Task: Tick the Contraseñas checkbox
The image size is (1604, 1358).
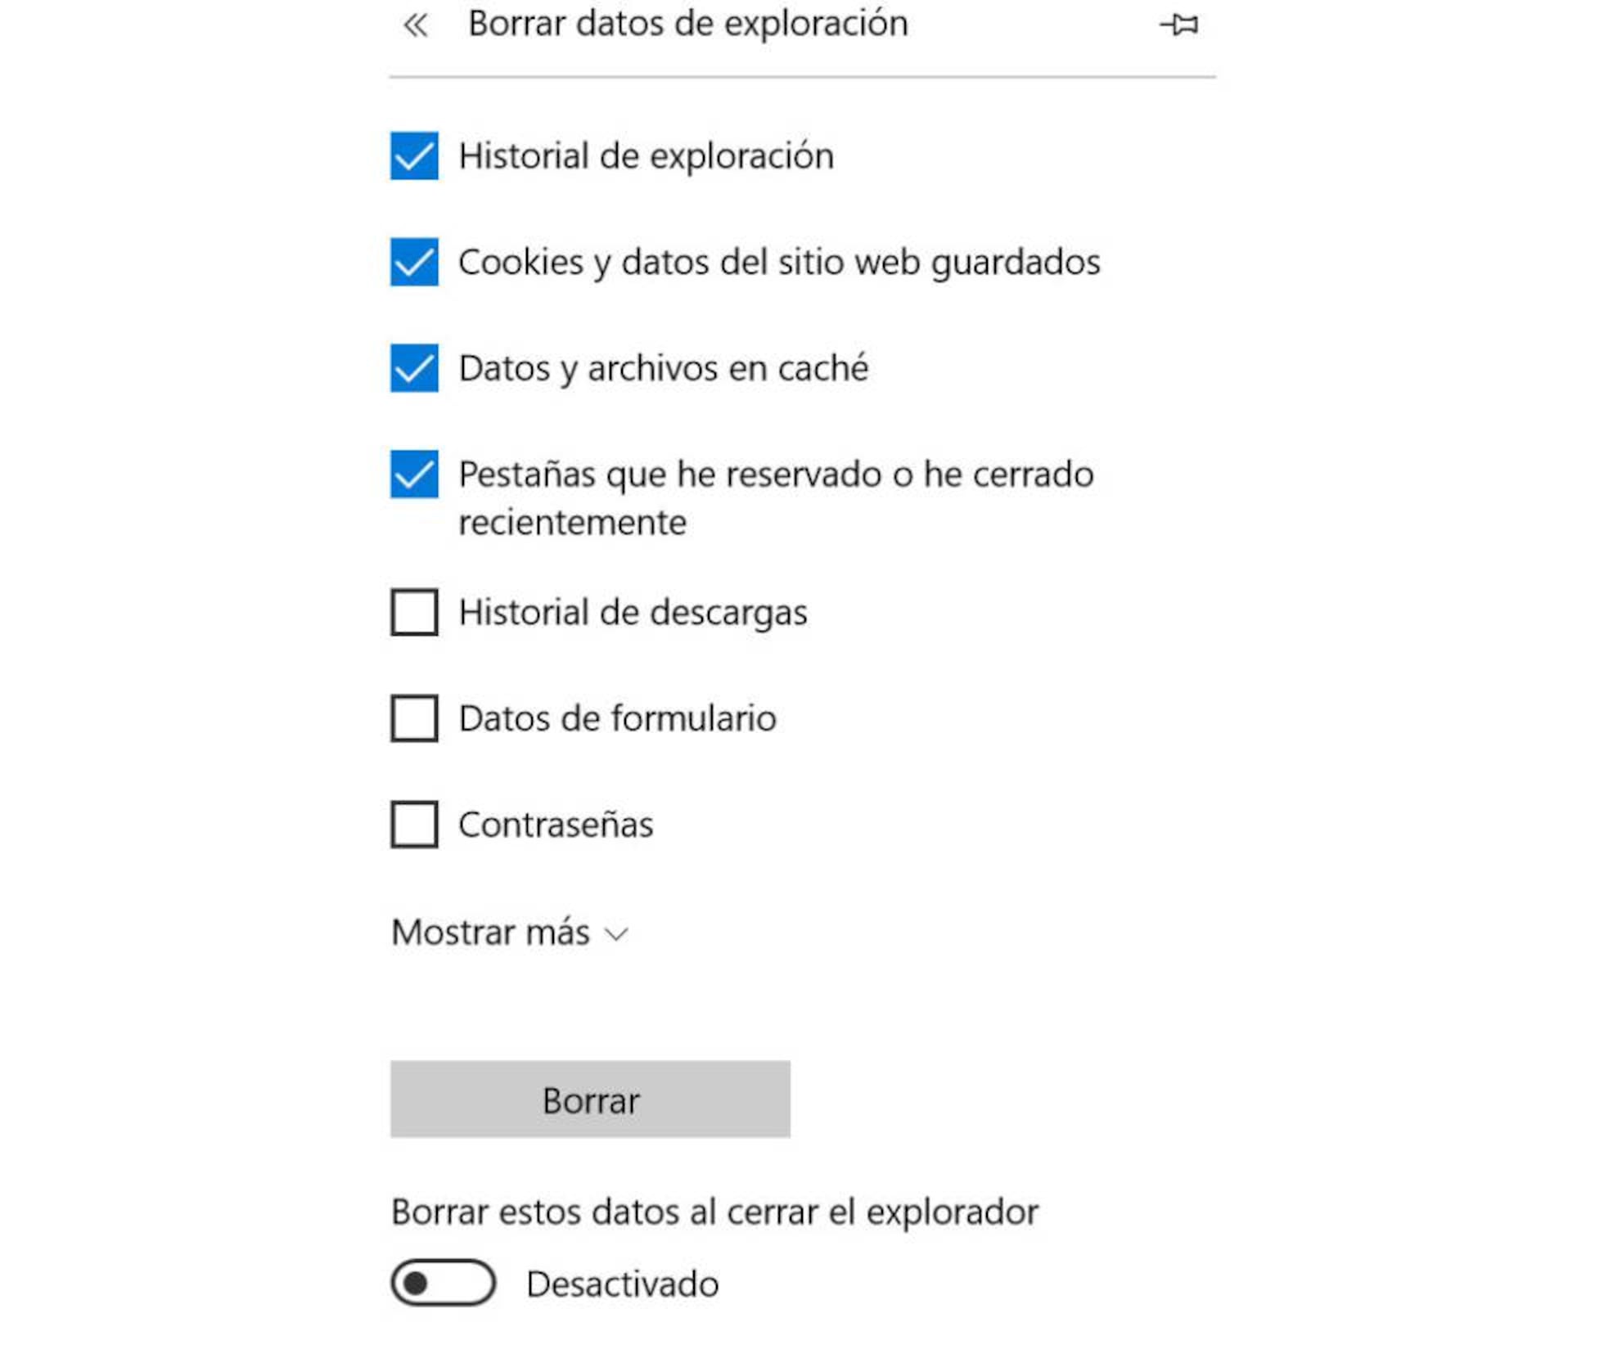Action: tap(414, 824)
